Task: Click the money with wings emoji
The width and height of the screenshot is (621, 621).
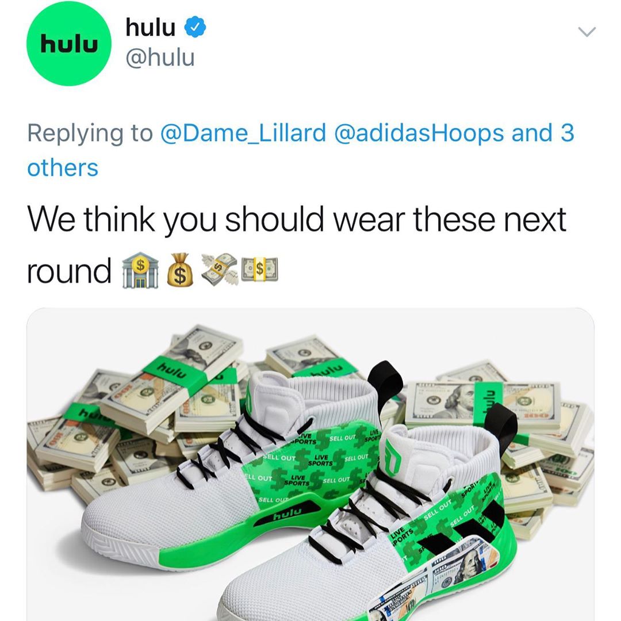Action: tap(220, 270)
